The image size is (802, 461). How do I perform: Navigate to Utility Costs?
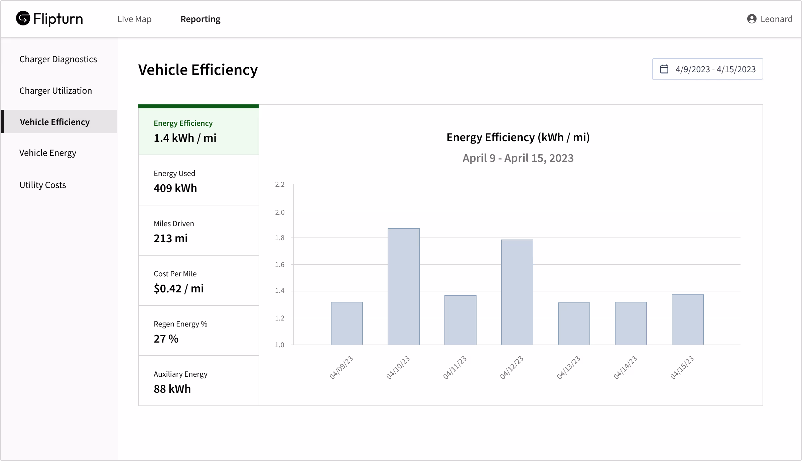coord(43,185)
